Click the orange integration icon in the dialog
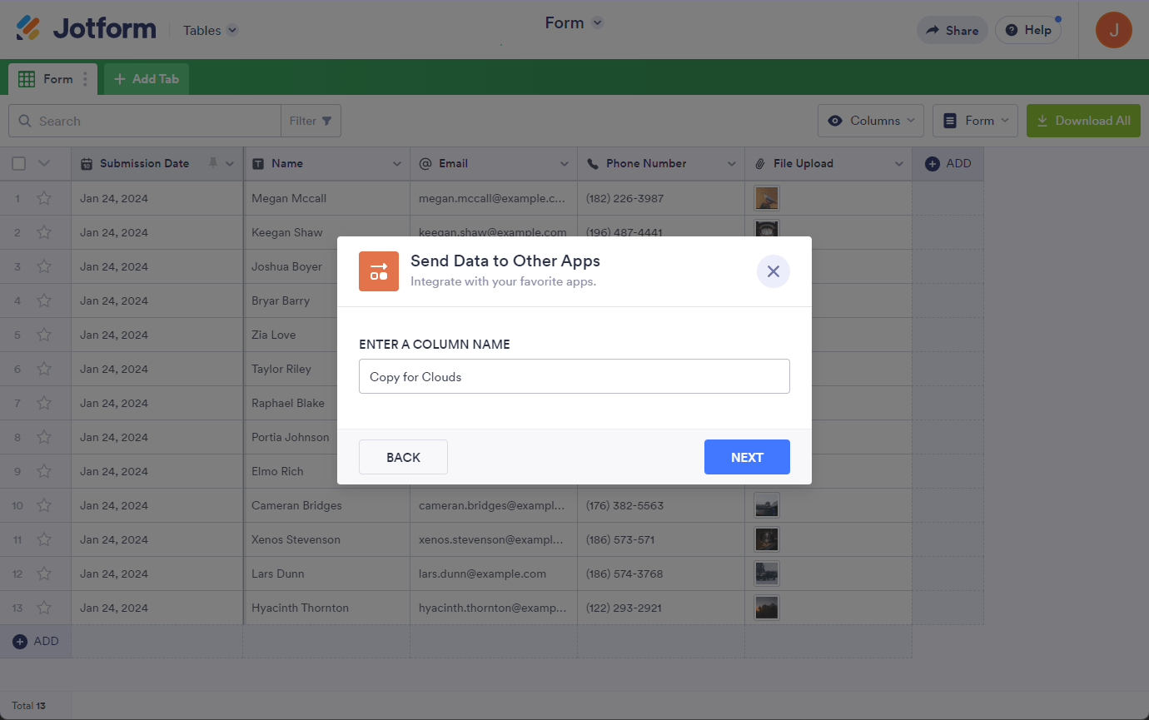This screenshot has height=720, width=1149. tap(379, 271)
